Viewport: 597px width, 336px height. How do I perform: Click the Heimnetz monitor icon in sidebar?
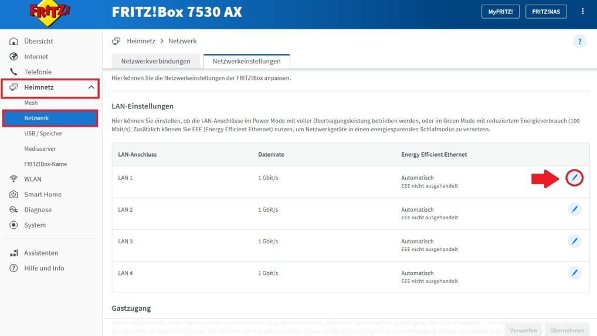click(13, 87)
